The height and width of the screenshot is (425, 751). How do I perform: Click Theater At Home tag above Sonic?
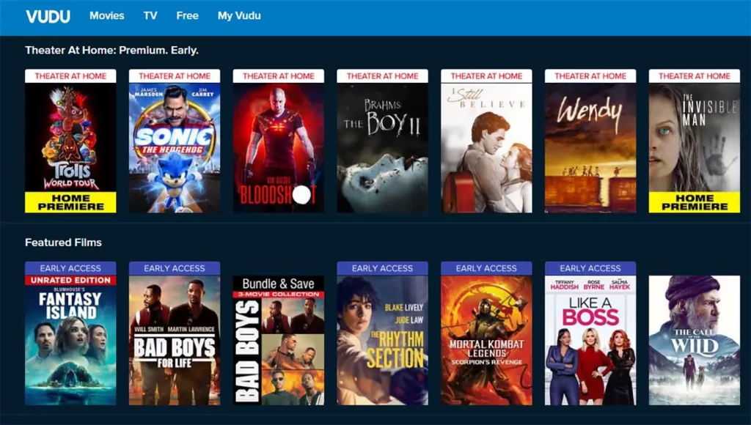pyautogui.click(x=175, y=76)
